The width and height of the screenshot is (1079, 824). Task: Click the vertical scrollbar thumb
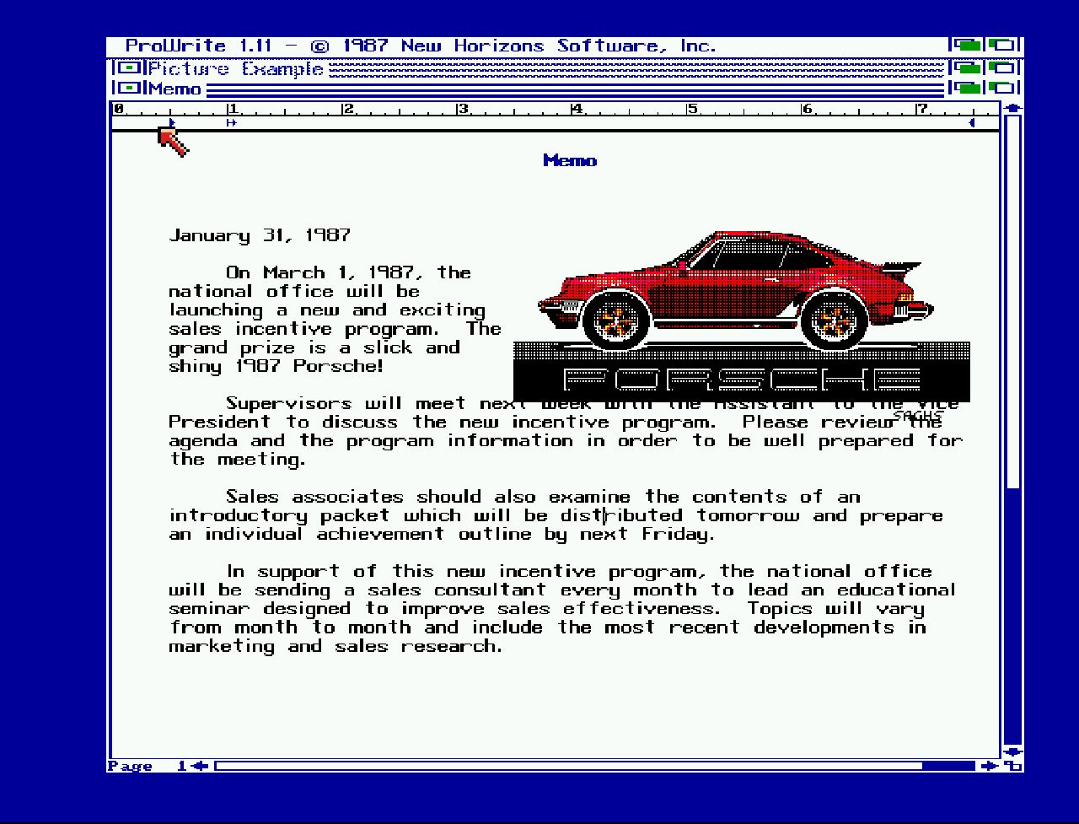[x=1012, y=304]
